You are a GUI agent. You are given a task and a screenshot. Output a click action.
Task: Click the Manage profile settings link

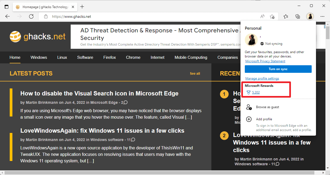(x=262, y=78)
